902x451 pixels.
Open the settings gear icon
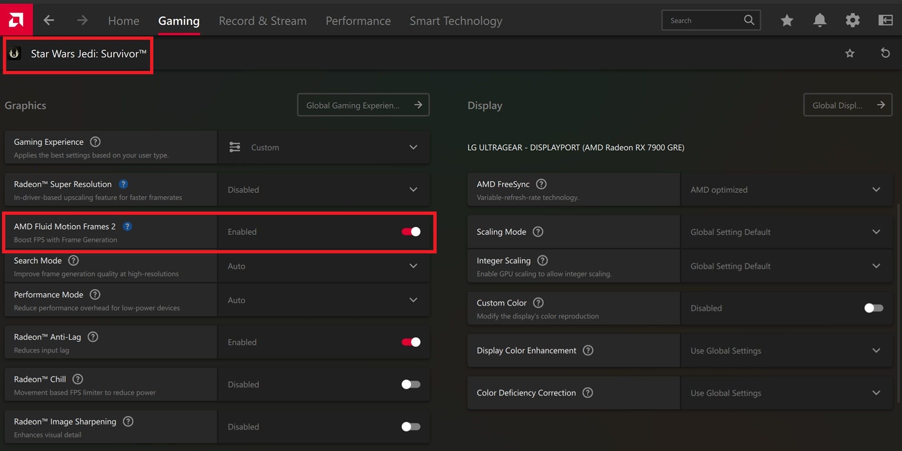[852, 20]
